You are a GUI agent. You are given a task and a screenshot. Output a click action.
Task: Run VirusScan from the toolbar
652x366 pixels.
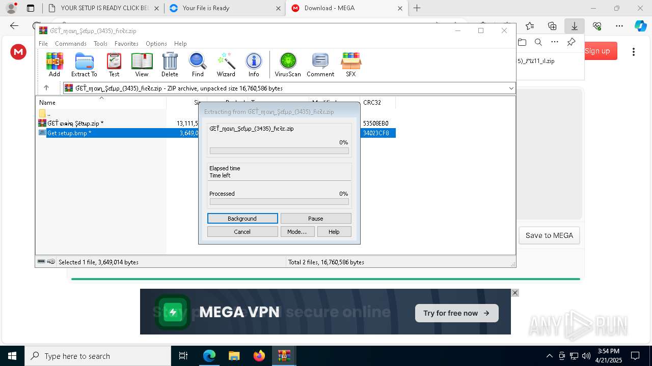[288, 65]
